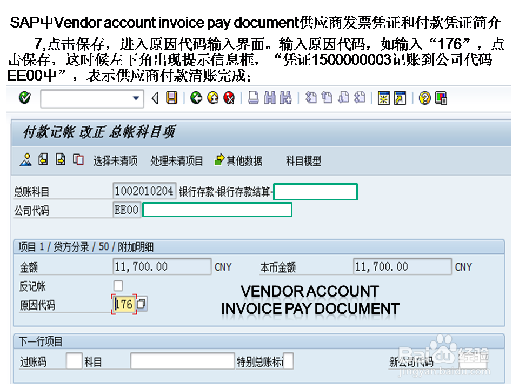Click the 过账码 input field
519x389 pixels.
coord(74,361)
